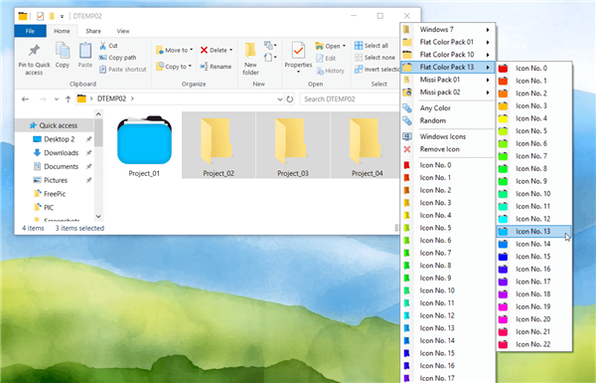Expand the Missi Pack 01 submenu
596x383 pixels.
click(x=448, y=80)
